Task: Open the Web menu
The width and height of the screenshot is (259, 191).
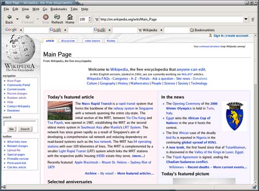Action: [x=36, y=9]
